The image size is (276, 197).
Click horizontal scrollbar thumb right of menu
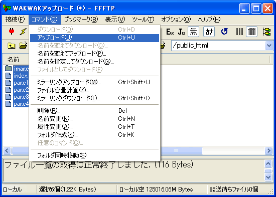click(x=182, y=151)
